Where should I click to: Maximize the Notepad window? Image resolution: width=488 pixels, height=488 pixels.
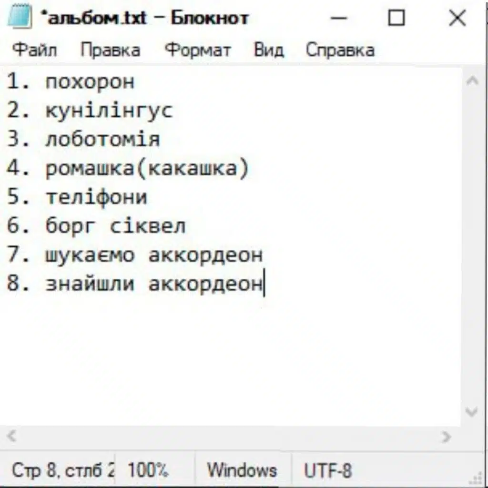[x=396, y=19]
